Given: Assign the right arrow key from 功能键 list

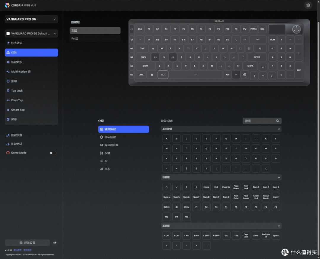Looking at the screenshot, I should coord(196,187).
